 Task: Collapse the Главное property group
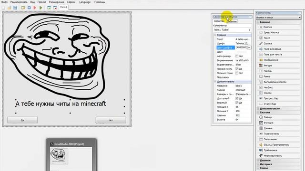[x=215, y=35]
